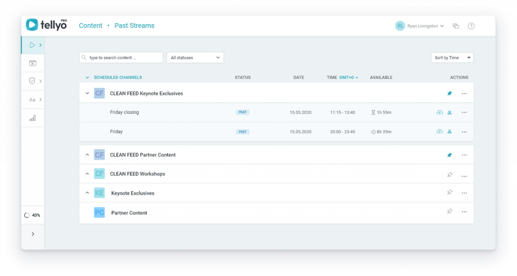This screenshot has height=276, width=517.
Task: Click the RL user avatar
Action: coord(400,26)
